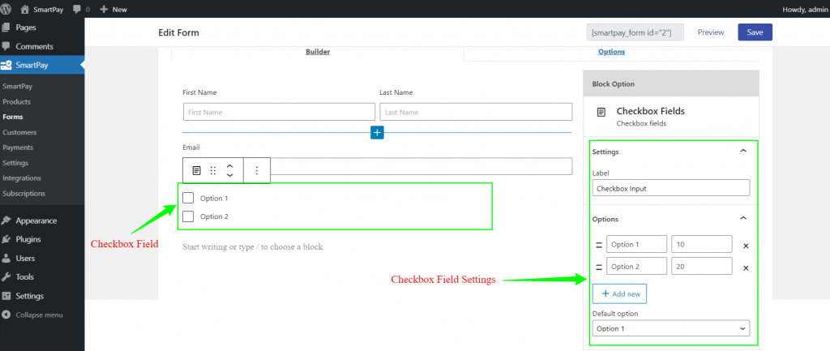Open the comments bubble in admin bar
The width and height of the screenshot is (830, 351).
point(81,9)
